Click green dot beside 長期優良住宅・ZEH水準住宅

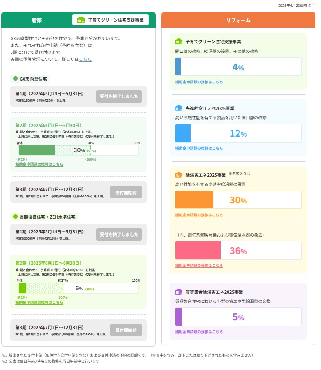15,217
